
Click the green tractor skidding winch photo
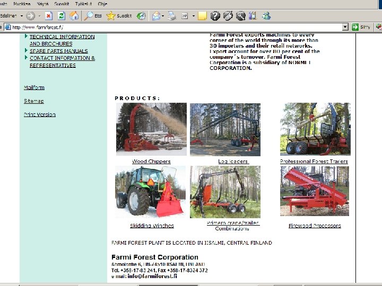150,192
